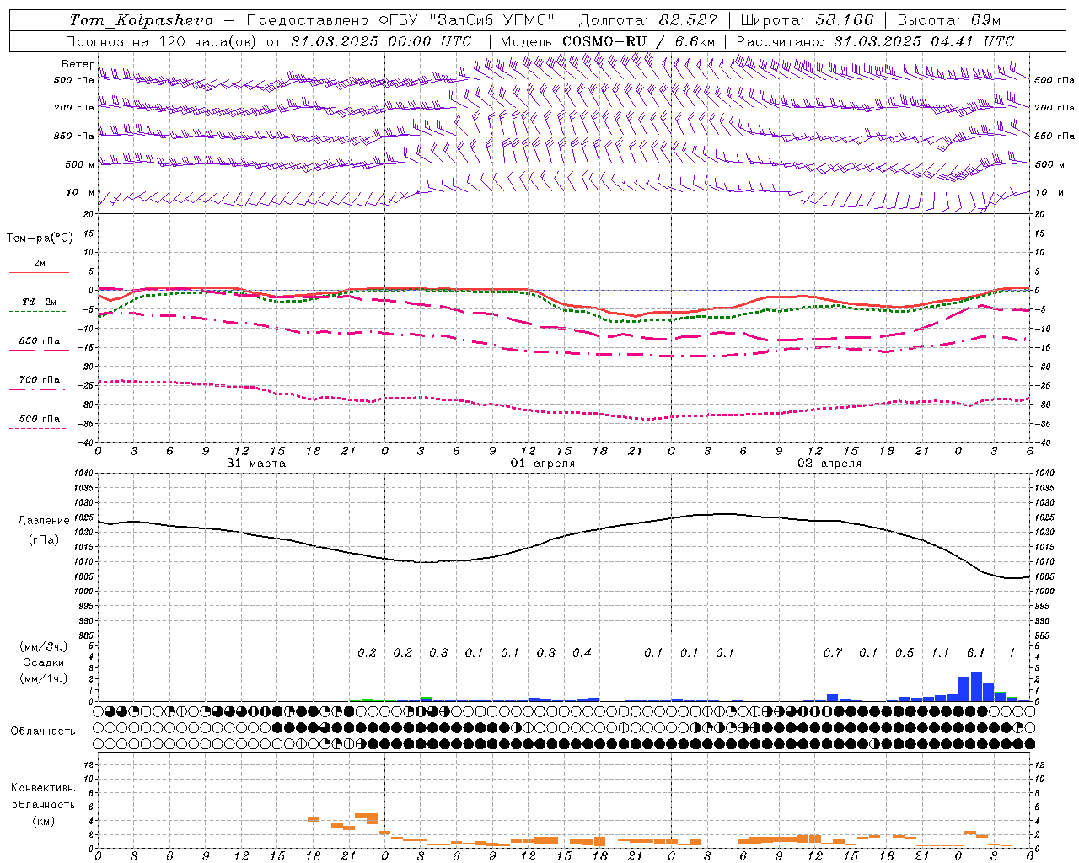Click the Ветер wind section label
The height and width of the screenshot is (863, 1079).
tap(78, 64)
